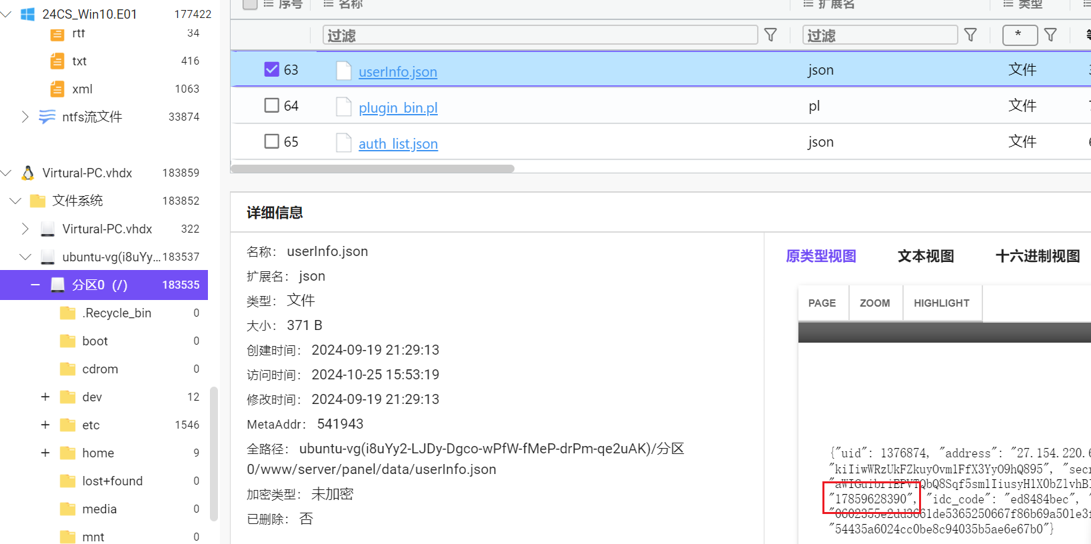Click the xml file type icon
The image size is (1091, 544).
point(57,89)
